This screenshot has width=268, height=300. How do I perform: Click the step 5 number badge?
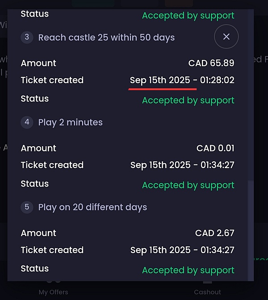coord(27,207)
